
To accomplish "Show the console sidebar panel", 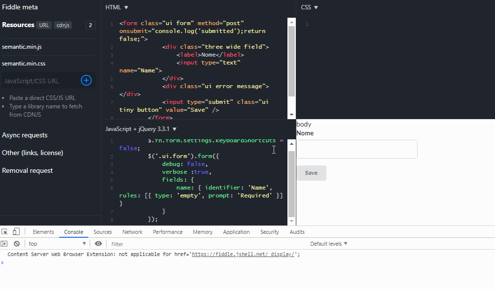I will pyautogui.click(x=4, y=243).
